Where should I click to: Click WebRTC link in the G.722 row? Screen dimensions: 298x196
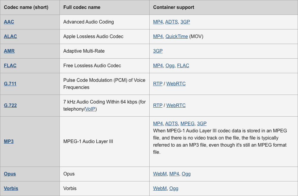tap(176, 105)
